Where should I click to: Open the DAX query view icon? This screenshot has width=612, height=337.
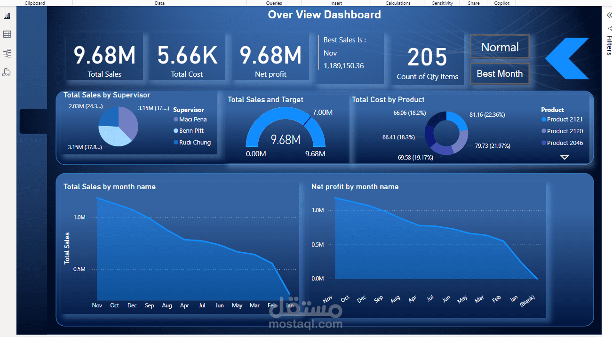point(7,72)
